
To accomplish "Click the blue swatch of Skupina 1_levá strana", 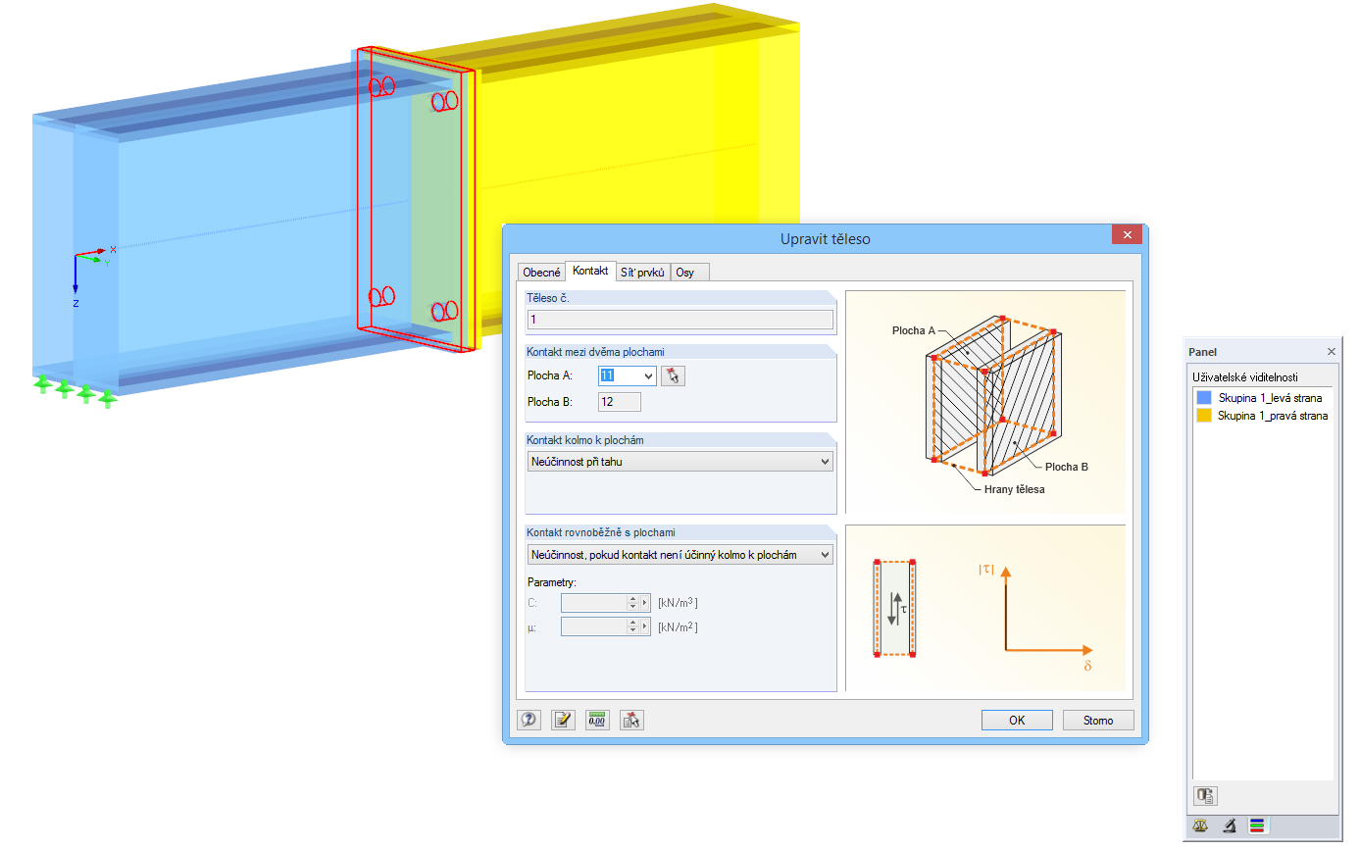I will [x=1204, y=398].
